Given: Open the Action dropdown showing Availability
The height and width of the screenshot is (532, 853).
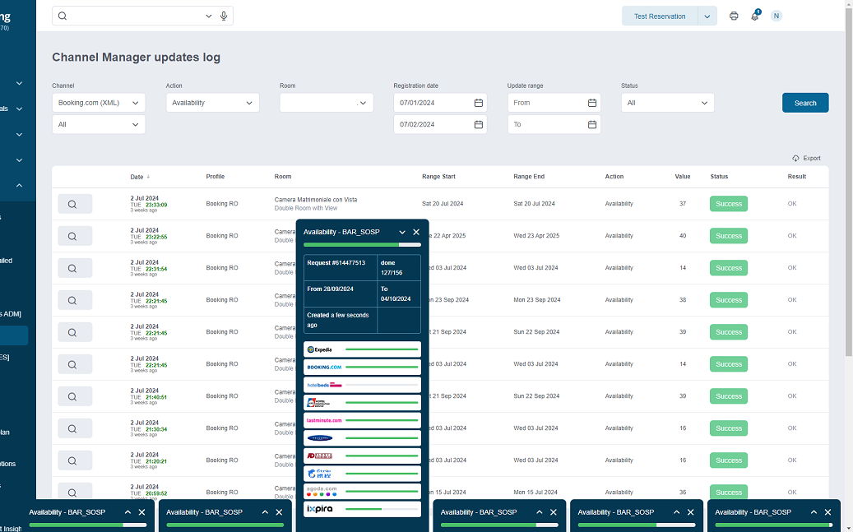Looking at the screenshot, I should point(212,103).
